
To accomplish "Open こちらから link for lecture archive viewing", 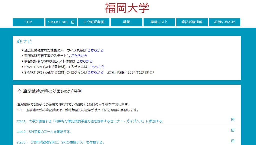I will point(95,50).
